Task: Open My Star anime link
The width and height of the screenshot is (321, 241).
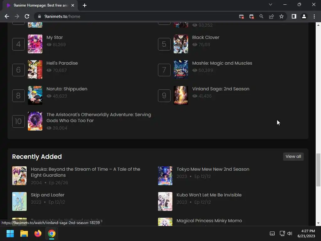Action: 55,38
